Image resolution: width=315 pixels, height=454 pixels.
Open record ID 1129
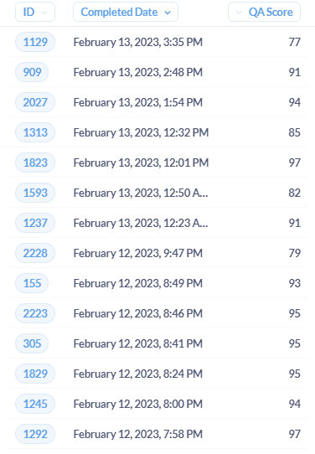pos(35,42)
